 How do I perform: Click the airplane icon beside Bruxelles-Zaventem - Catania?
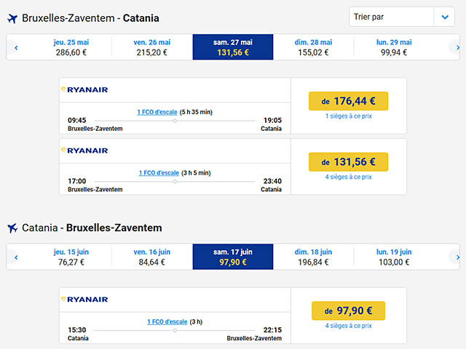tap(12, 18)
